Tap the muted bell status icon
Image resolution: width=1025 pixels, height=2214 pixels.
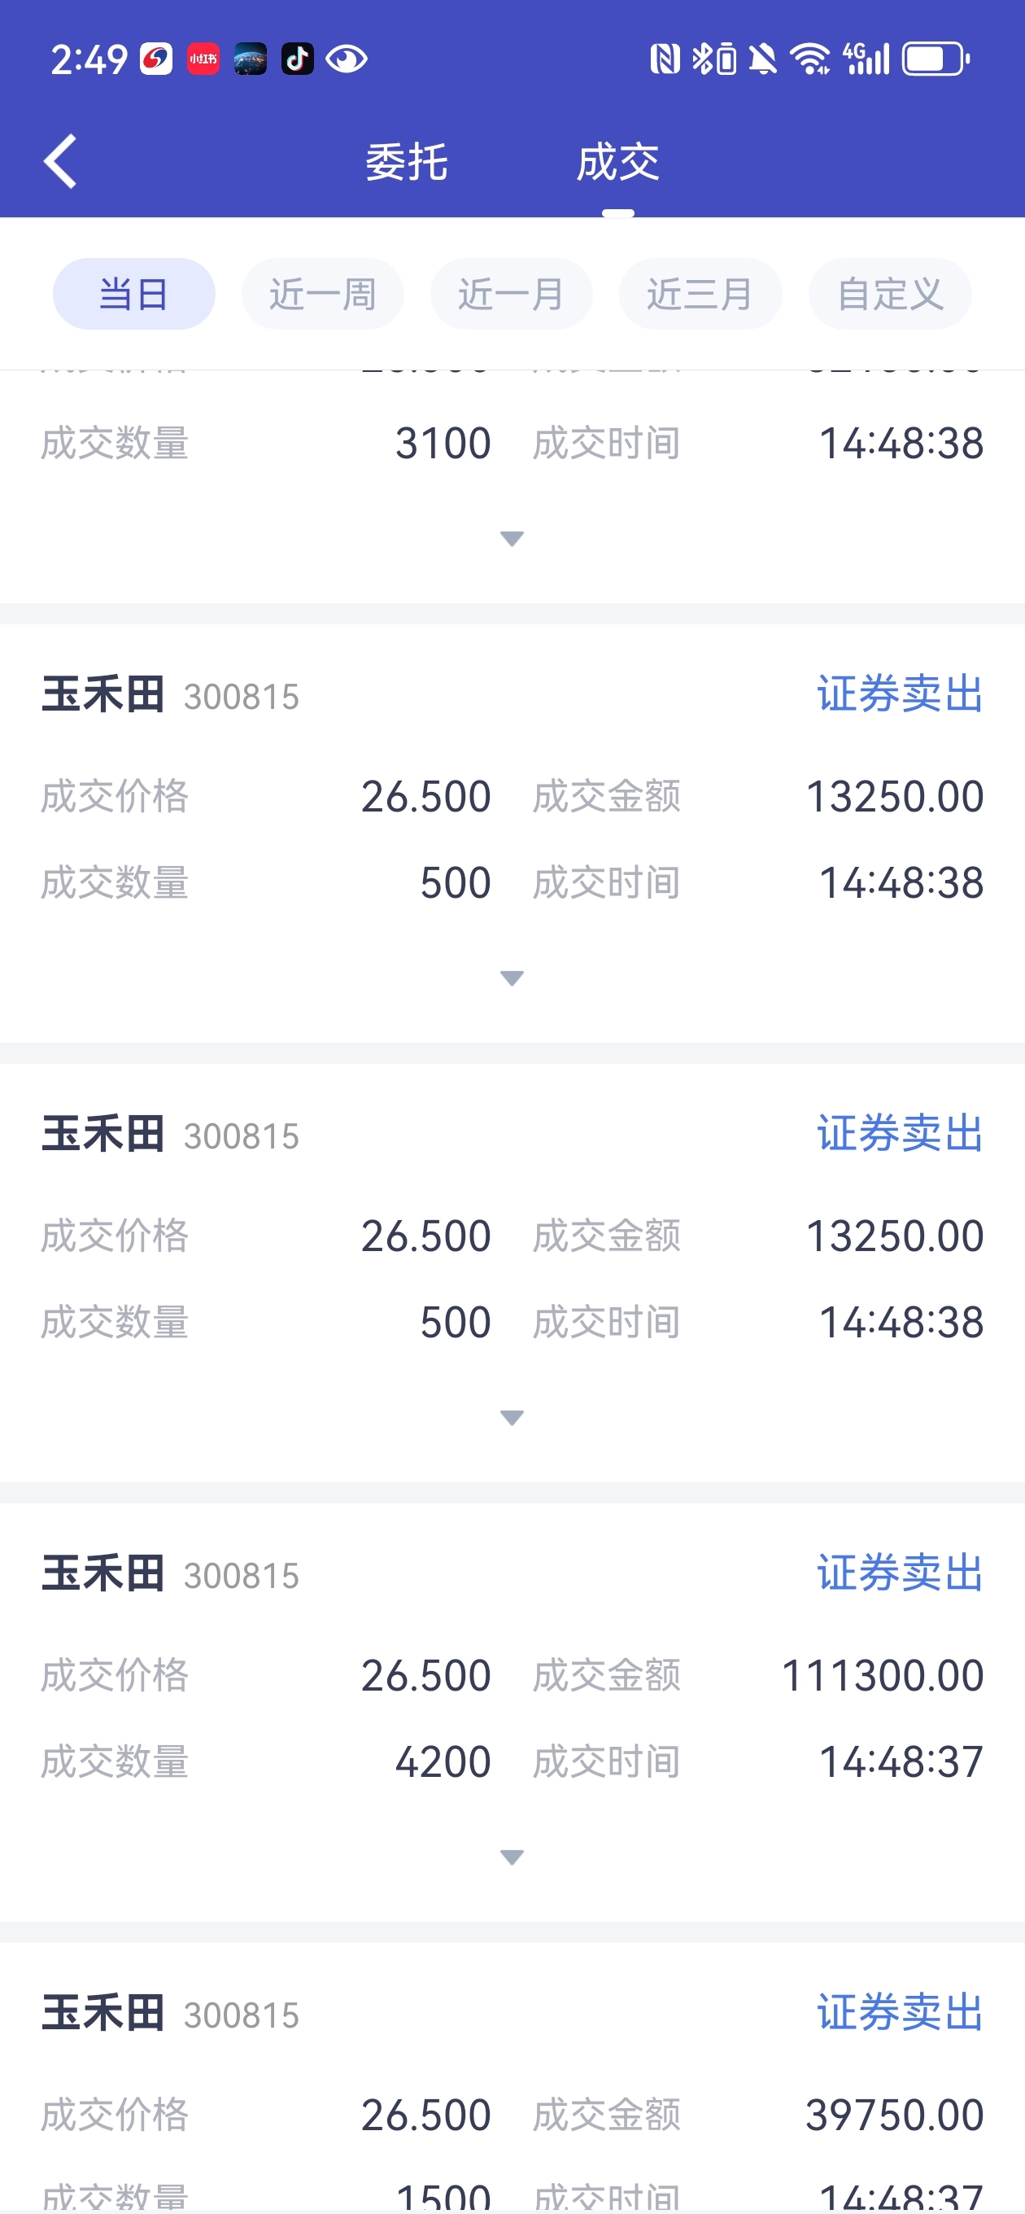coord(762,59)
